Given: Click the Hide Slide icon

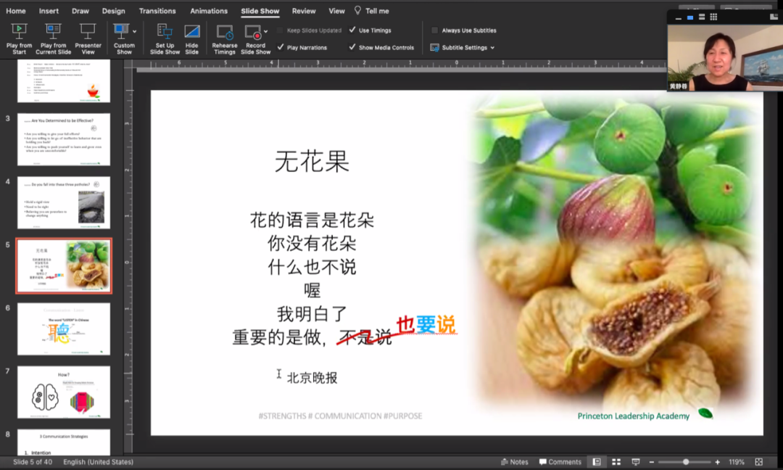Looking at the screenshot, I should pos(191,32).
